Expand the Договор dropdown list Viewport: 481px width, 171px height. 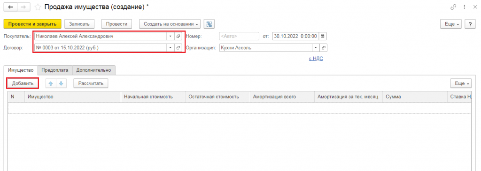click(171, 48)
